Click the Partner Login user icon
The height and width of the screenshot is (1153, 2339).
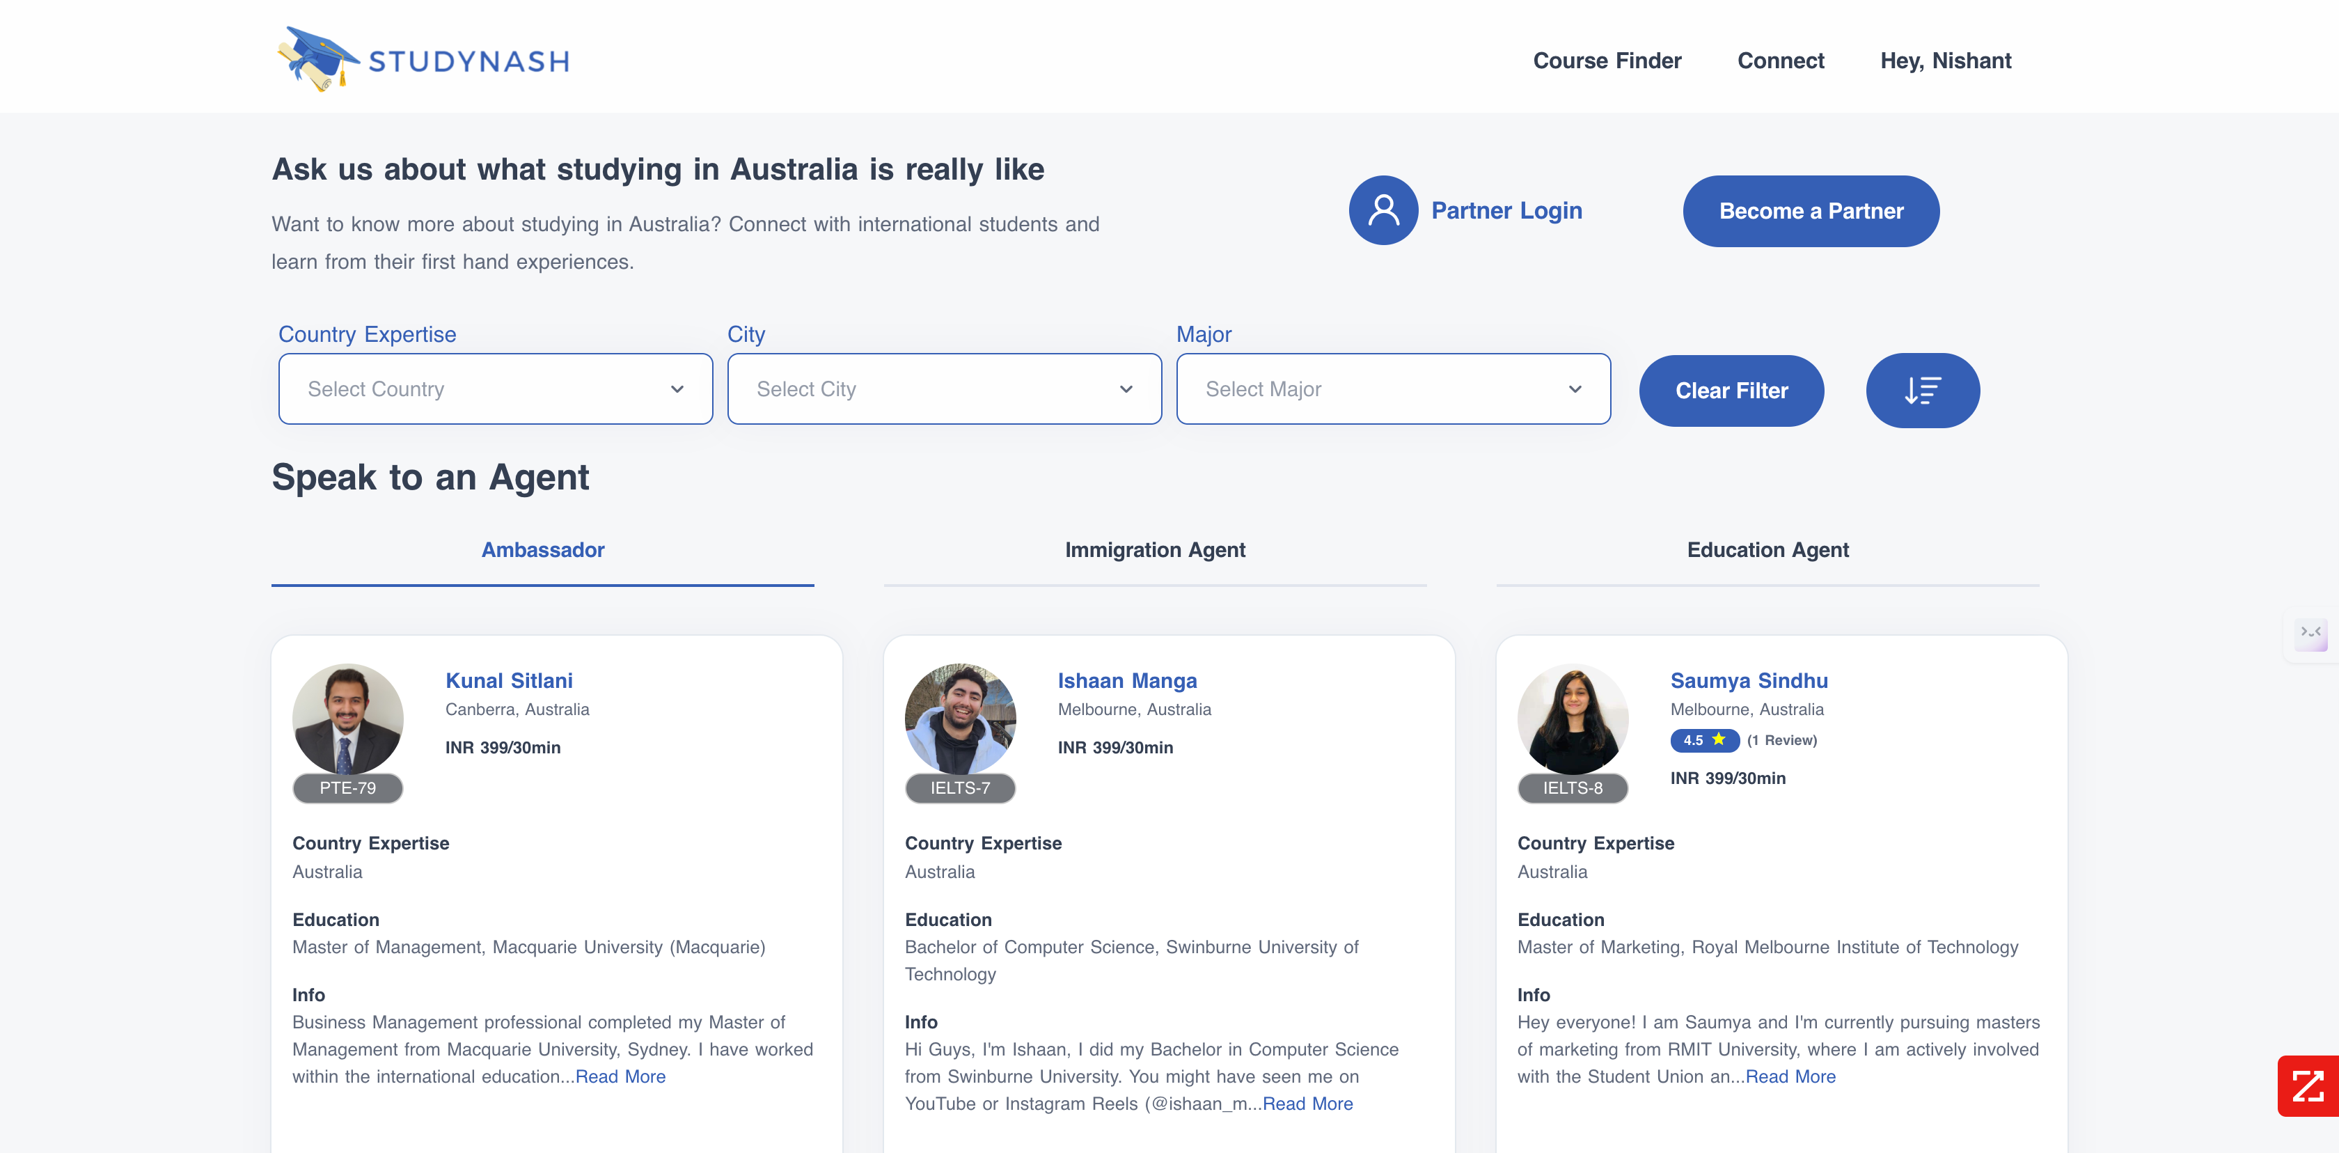pyautogui.click(x=1383, y=211)
